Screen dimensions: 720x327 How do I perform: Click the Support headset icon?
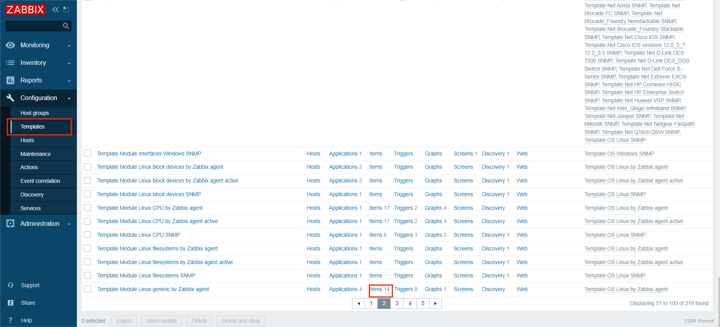pyautogui.click(x=11, y=285)
